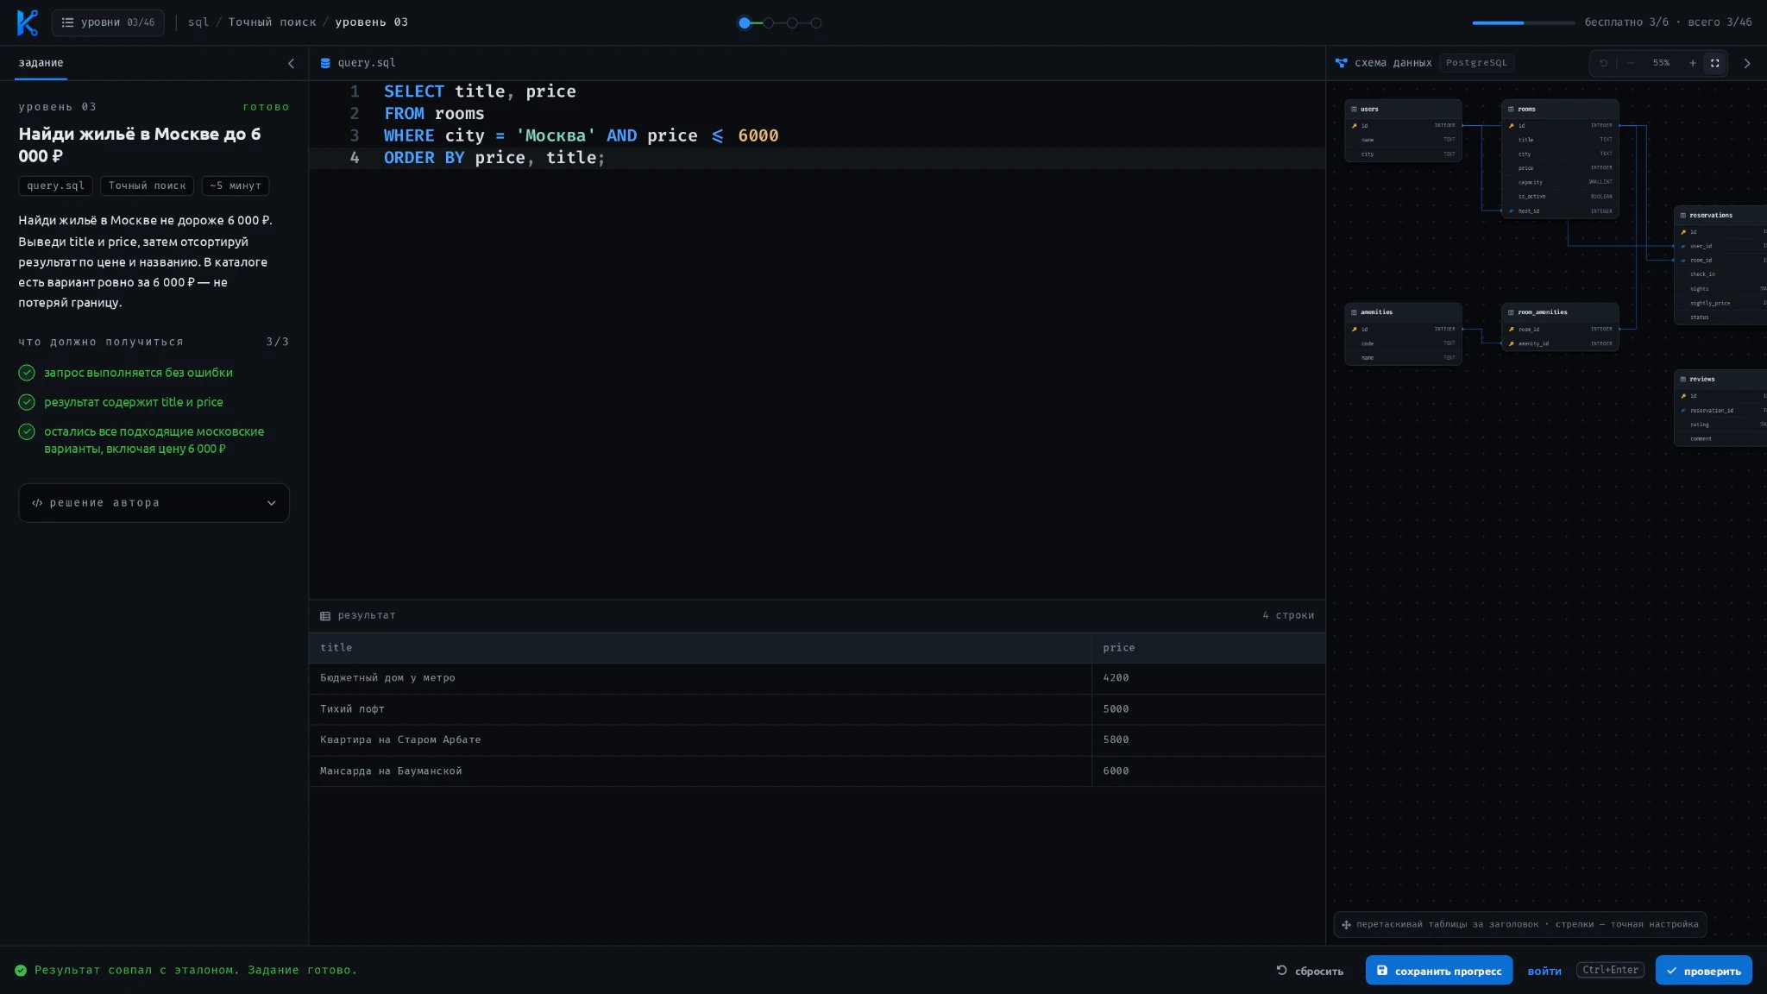
Task: Click the check mark for 'запрос выполняется без ошибки'
Action: click(x=27, y=373)
